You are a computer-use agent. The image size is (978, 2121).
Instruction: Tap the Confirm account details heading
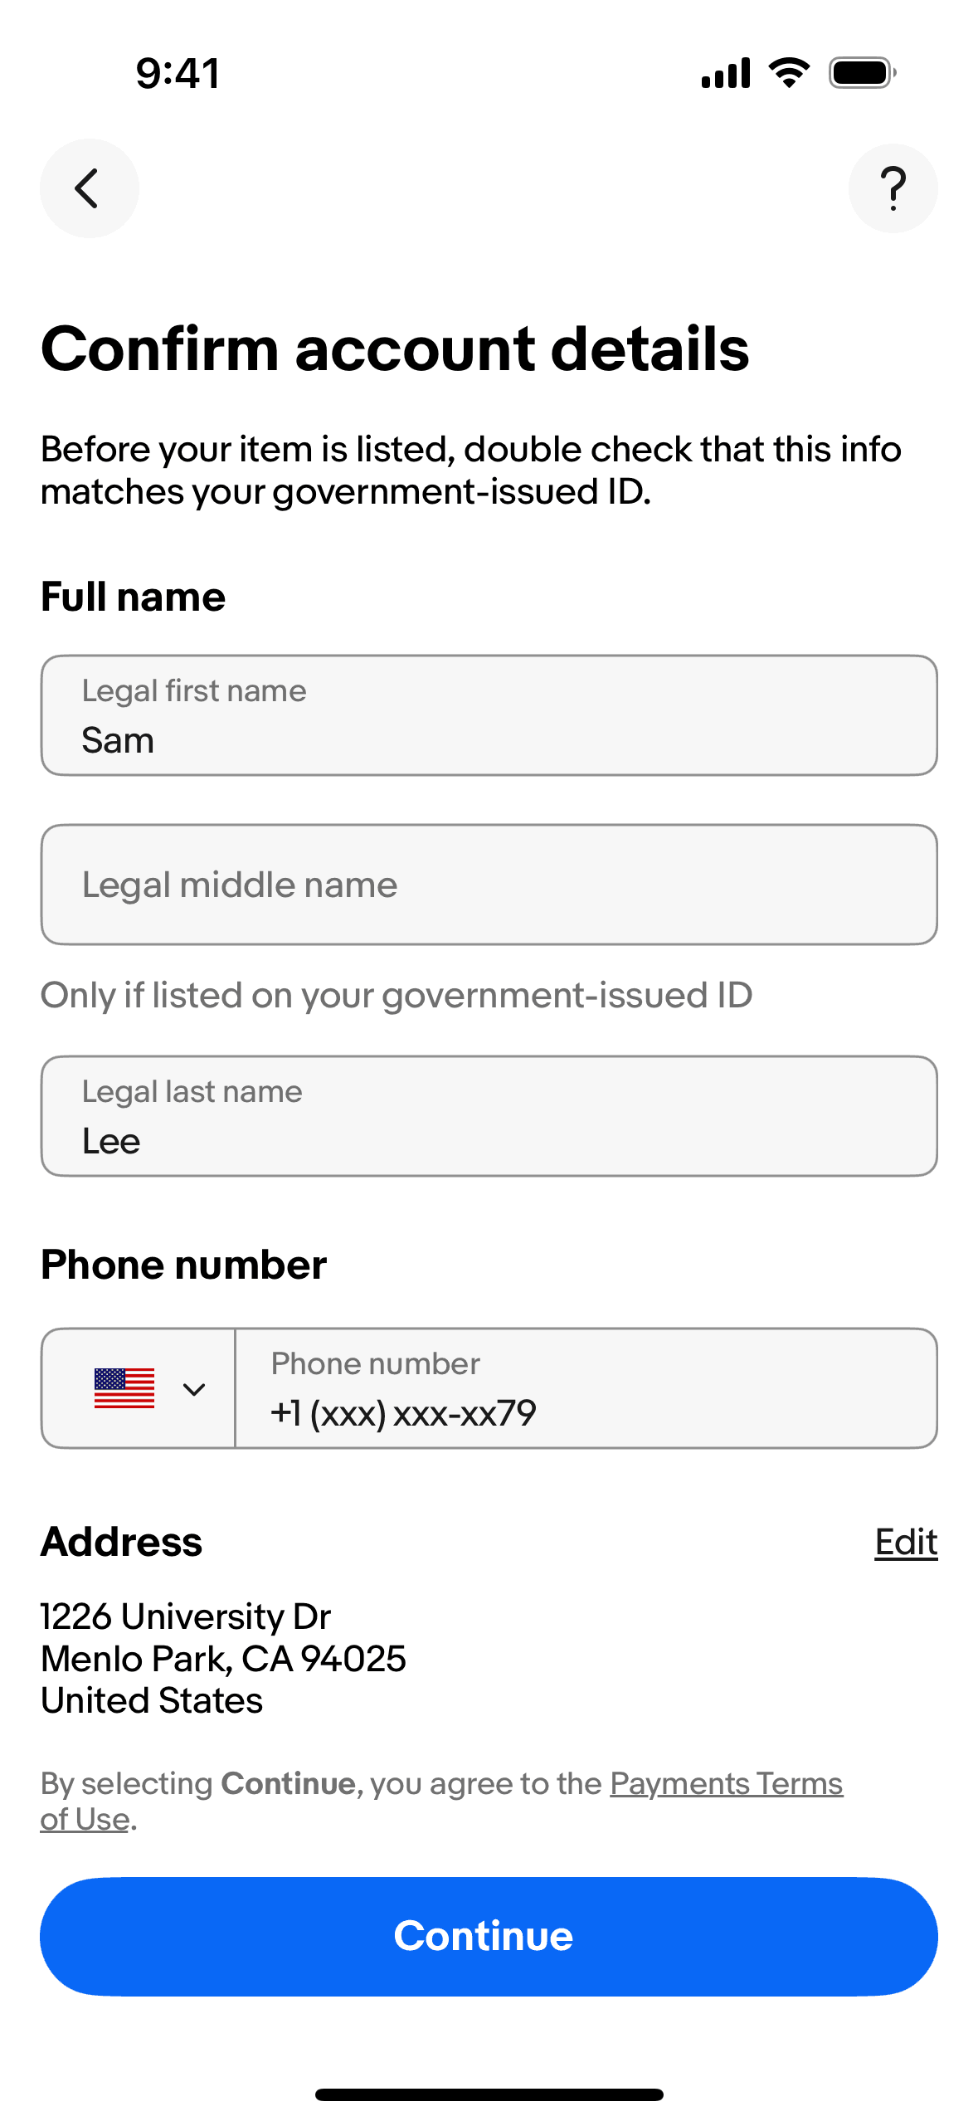coord(395,349)
